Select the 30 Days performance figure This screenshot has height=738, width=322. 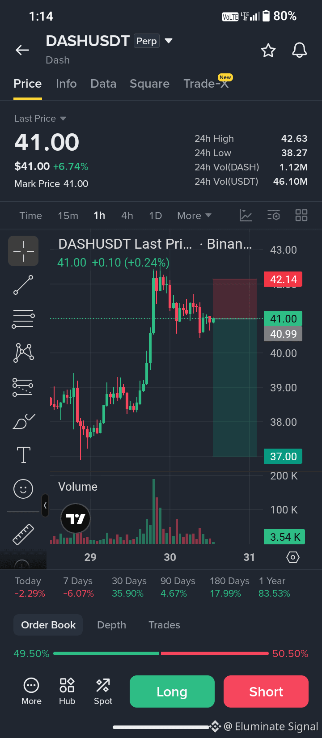(129, 587)
